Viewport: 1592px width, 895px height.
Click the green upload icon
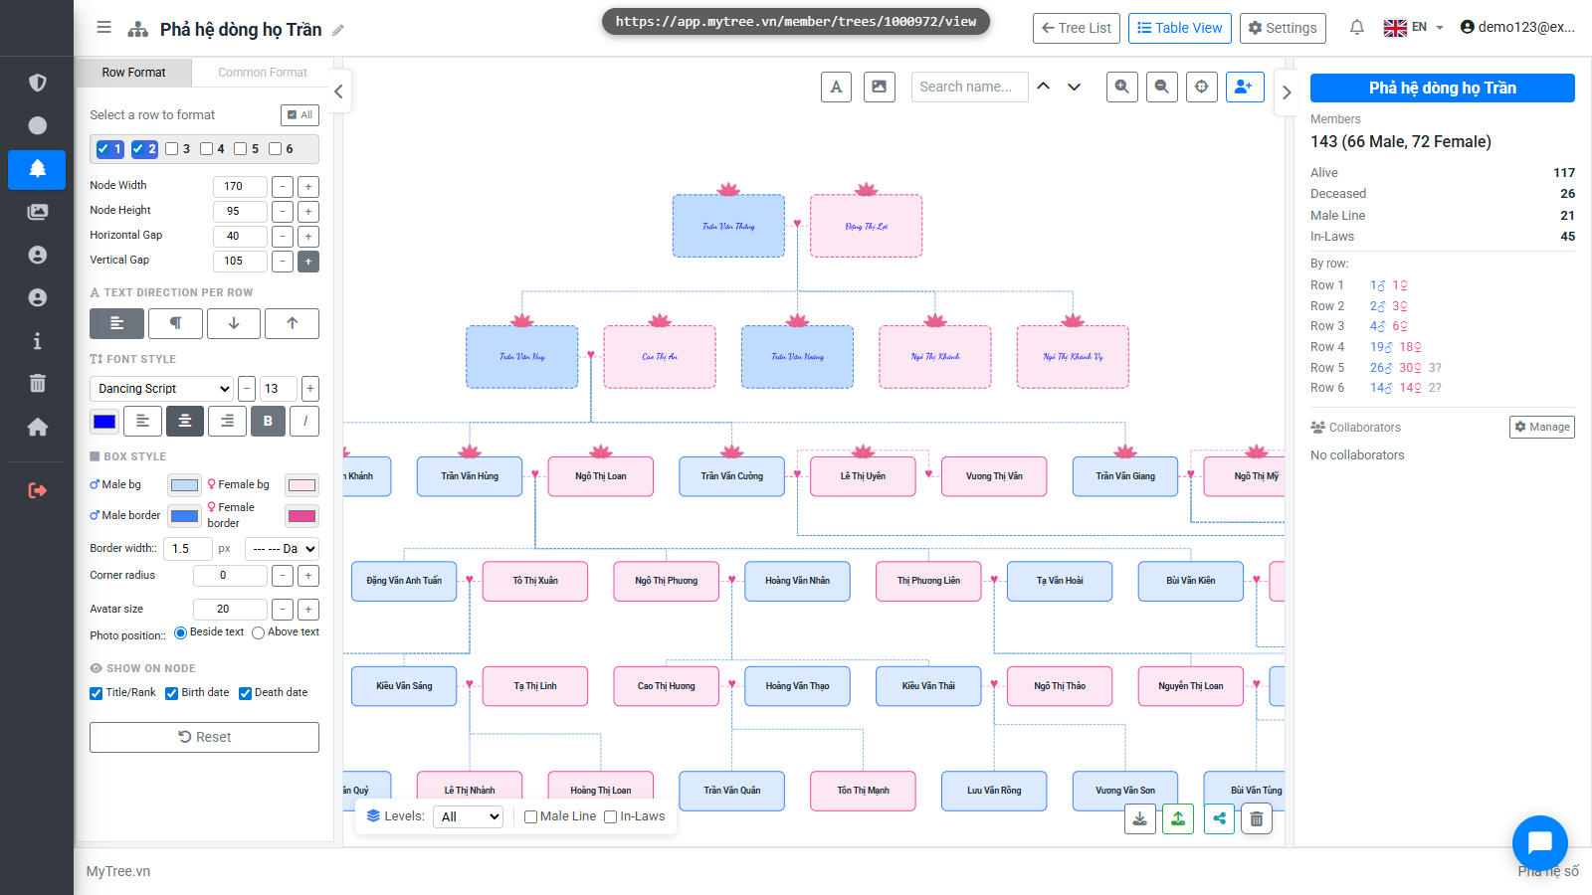coord(1178,818)
